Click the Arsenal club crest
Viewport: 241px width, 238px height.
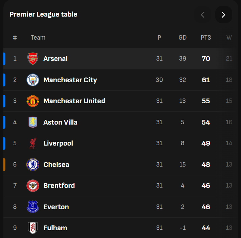(x=33, y=59)
